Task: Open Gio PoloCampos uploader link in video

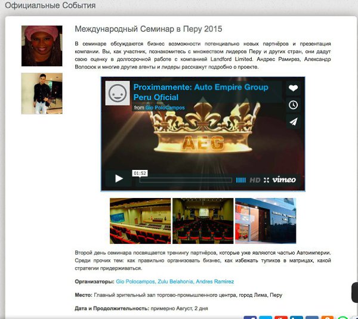Action: pos(165,108)
